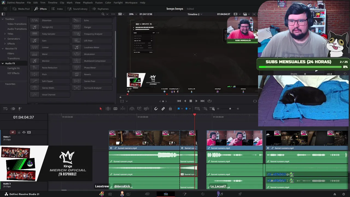
Task: Open the Workspace menu
Action: 131,2
